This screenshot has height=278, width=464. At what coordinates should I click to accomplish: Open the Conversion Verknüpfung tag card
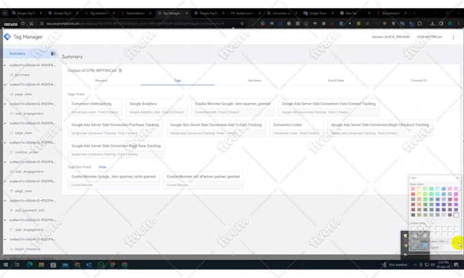95,107
